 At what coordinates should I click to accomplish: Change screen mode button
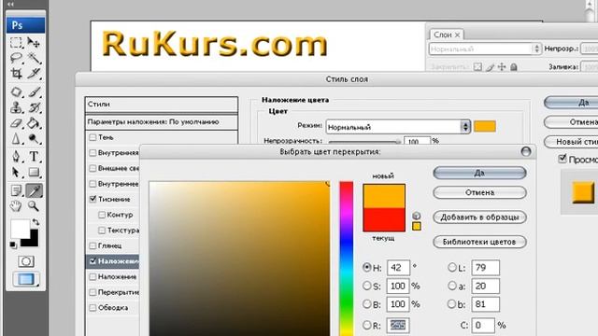point(26,279)
